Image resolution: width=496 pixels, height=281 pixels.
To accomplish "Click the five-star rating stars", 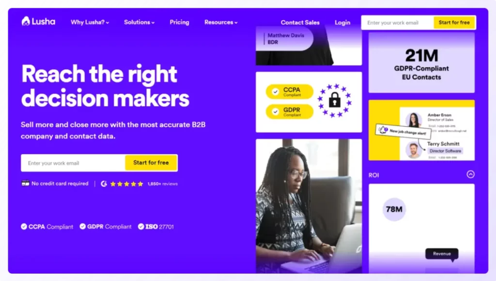I will [x=126, y=184].
